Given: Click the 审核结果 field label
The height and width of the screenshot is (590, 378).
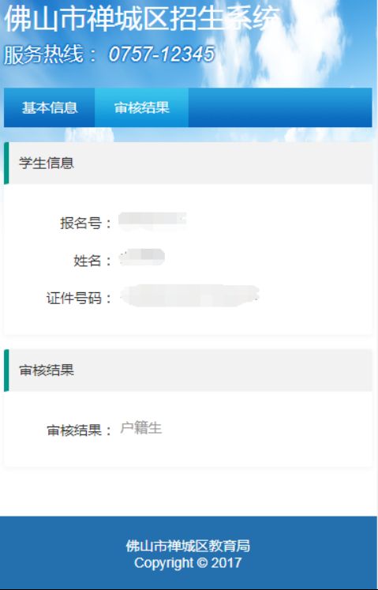Looking at the screenshot, I should (x=79, y=430).
